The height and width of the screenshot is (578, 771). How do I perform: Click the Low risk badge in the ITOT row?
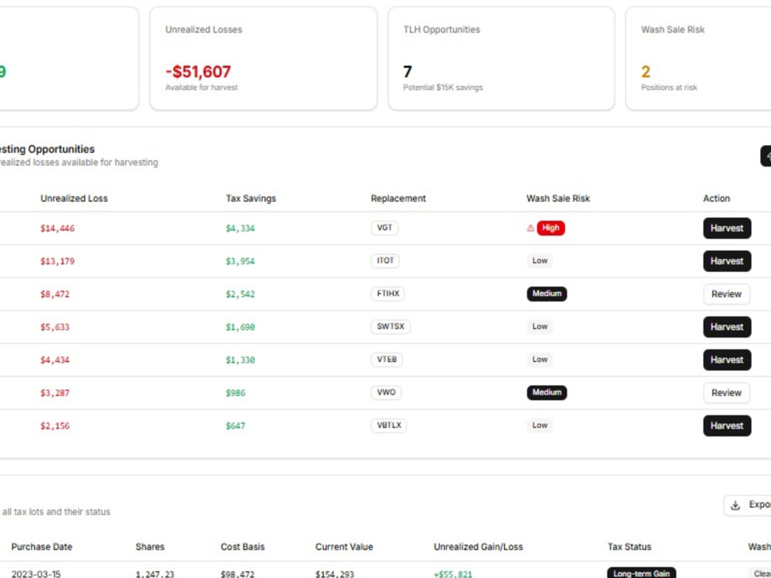pos(540,261)
